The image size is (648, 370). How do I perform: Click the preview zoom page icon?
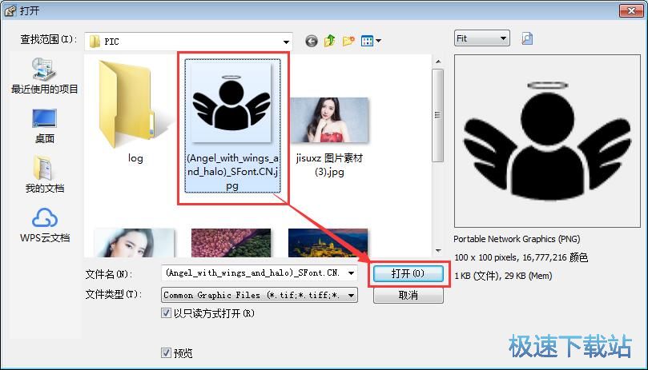[527, 38]
